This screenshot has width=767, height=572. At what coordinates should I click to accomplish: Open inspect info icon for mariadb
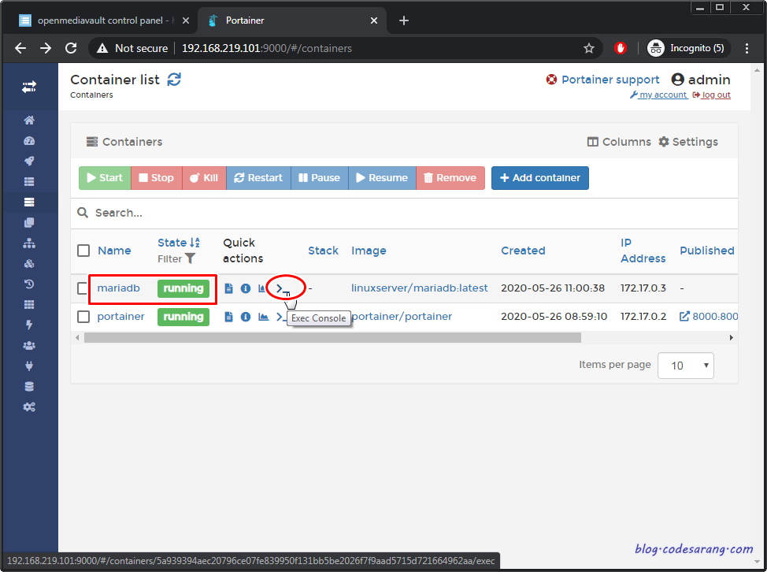pyautogui.click(x=246, y=288)
